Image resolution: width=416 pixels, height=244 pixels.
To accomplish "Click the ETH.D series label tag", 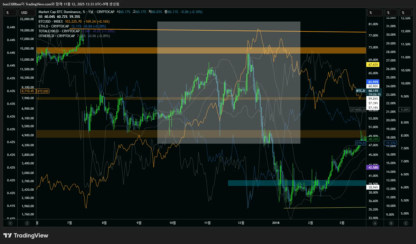I will point(361,143).
